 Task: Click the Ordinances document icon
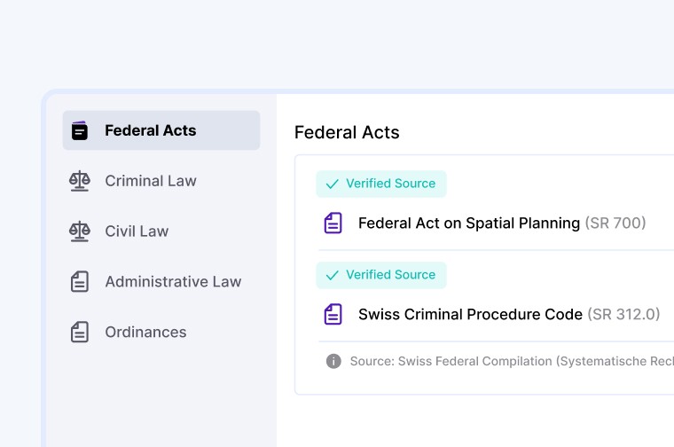pos(80,333)
